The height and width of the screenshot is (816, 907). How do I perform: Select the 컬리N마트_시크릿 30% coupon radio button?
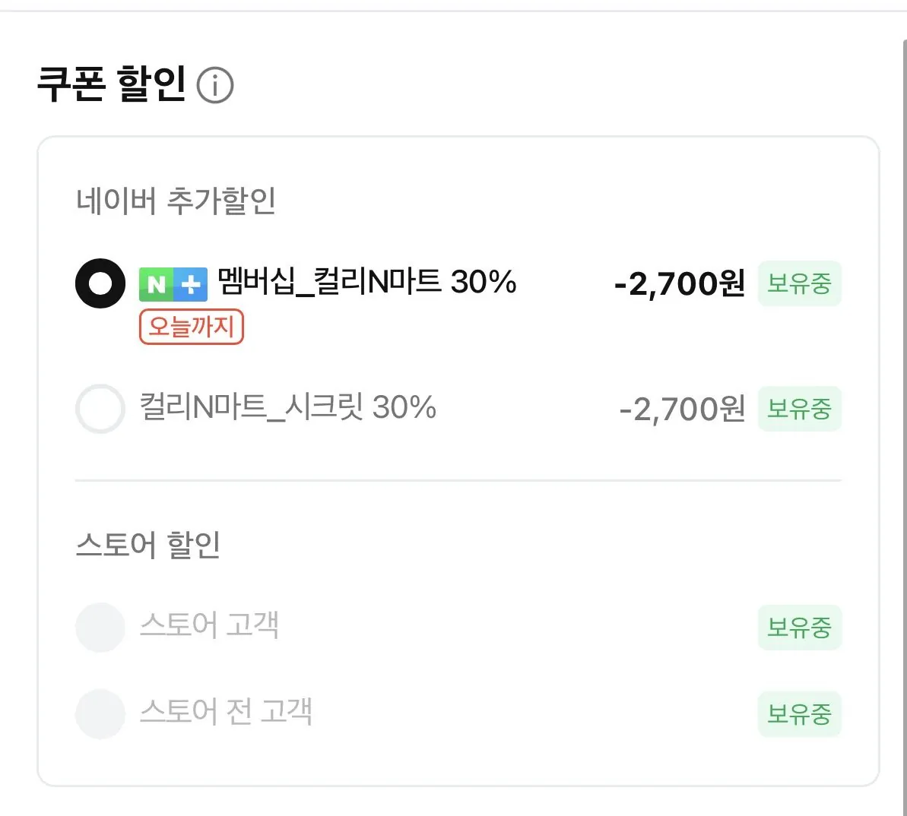(100, 409)
